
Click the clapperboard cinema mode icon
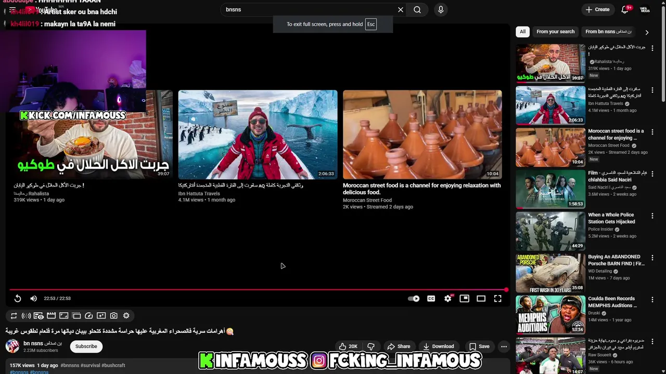coord(51,315)
